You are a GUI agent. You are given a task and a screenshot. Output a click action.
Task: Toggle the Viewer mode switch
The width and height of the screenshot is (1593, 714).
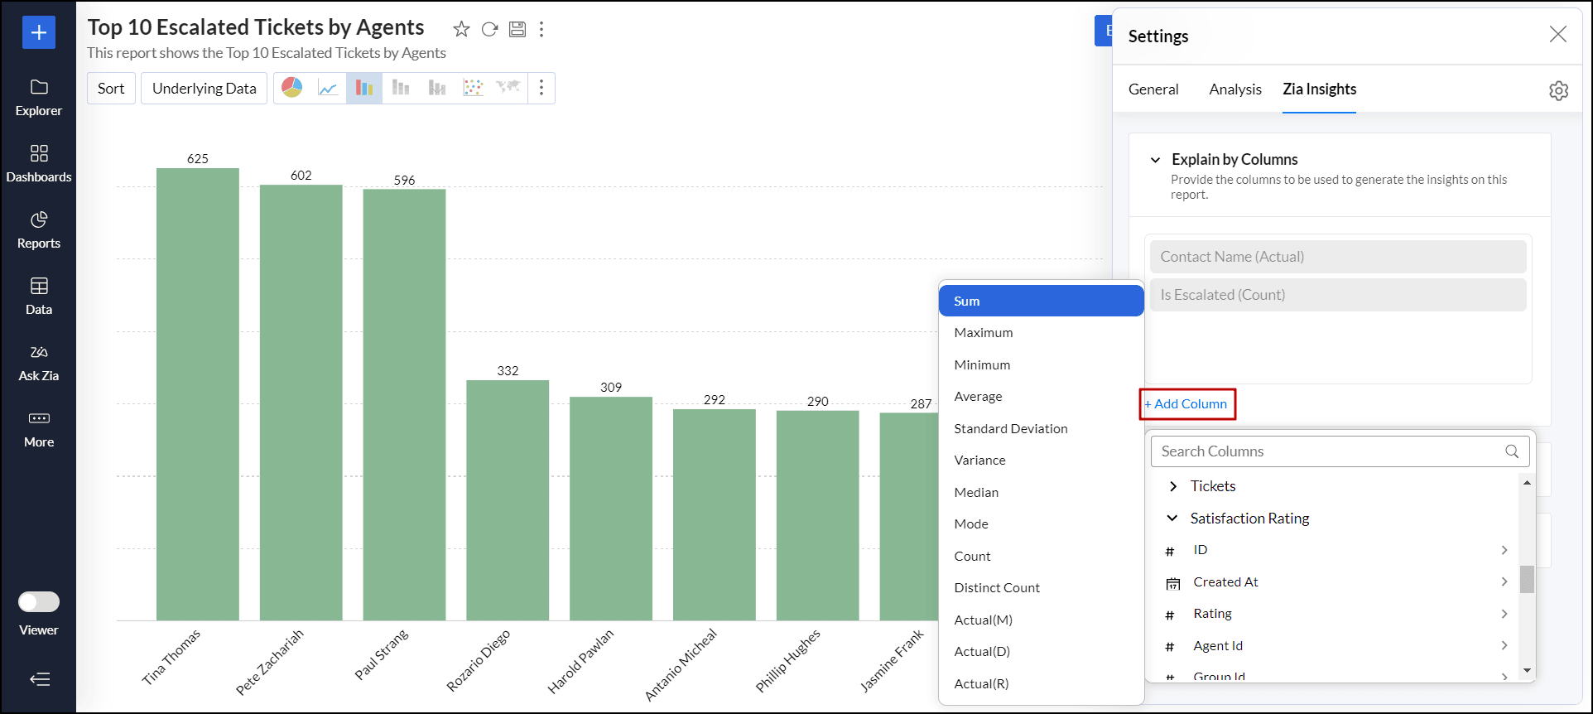39,601
